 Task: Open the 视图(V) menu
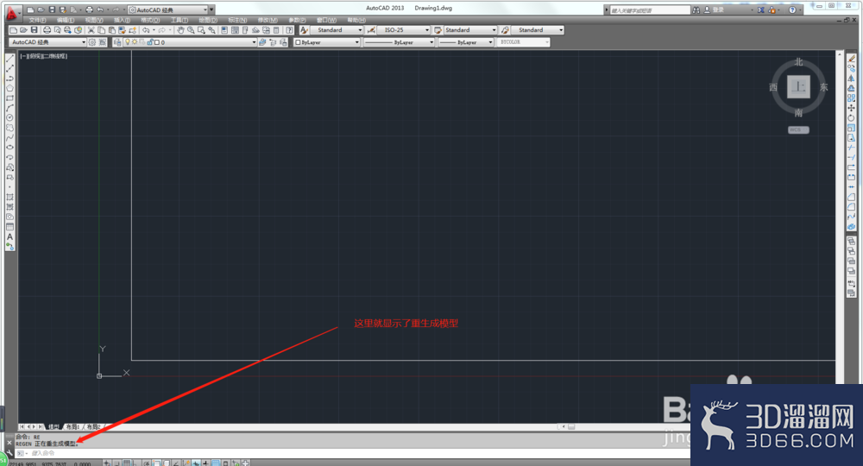(93, 21)
